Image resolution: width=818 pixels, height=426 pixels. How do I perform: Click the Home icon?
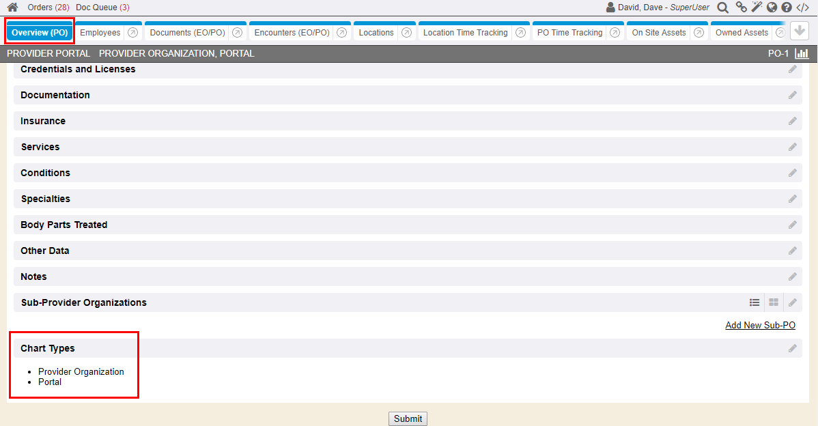coord(12,8)
